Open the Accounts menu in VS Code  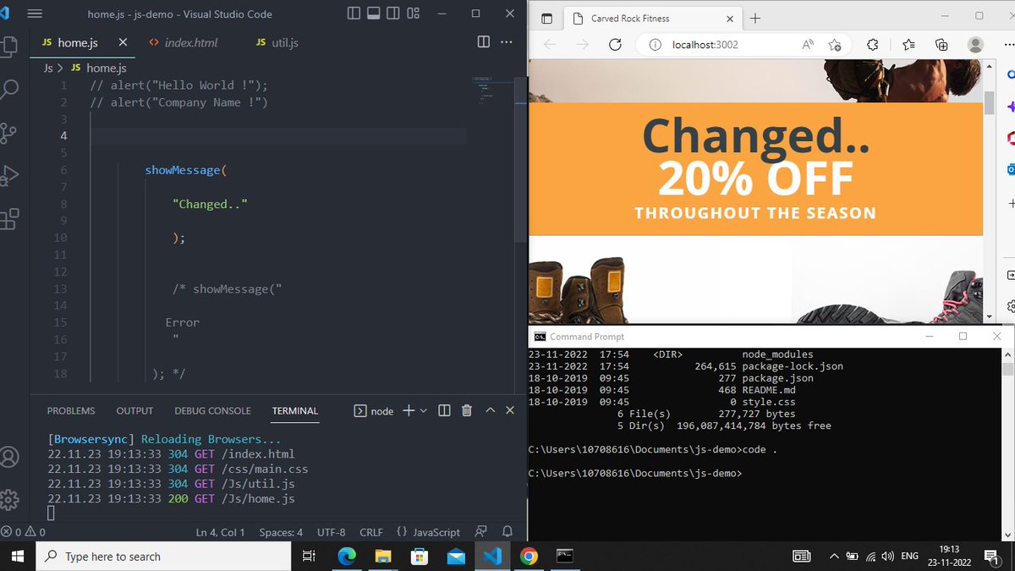pyautogui.click(x=8, y=457)
